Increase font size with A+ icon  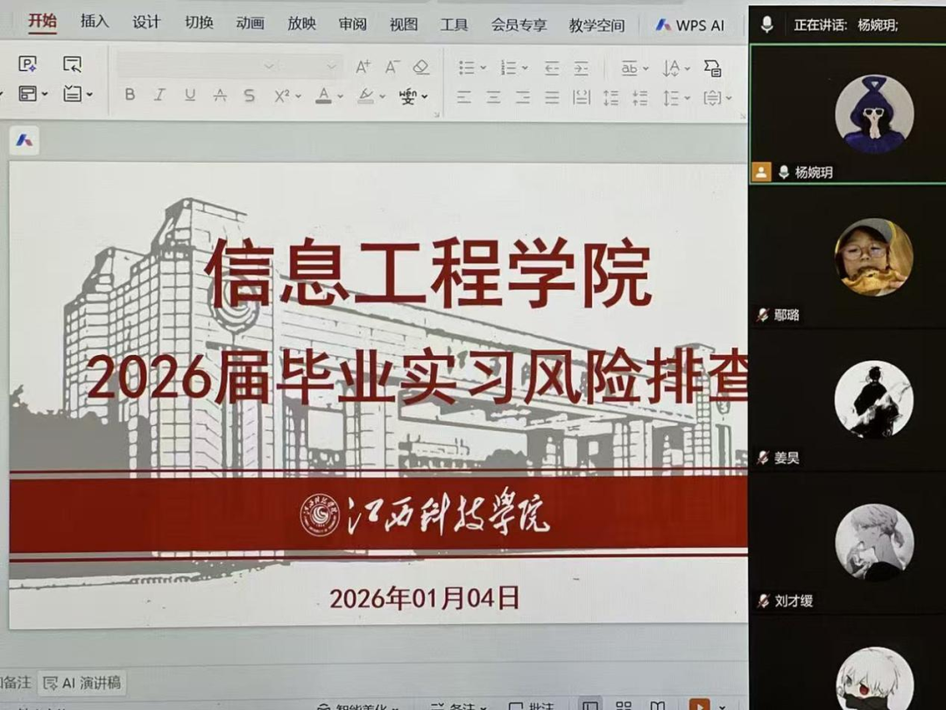363,67
